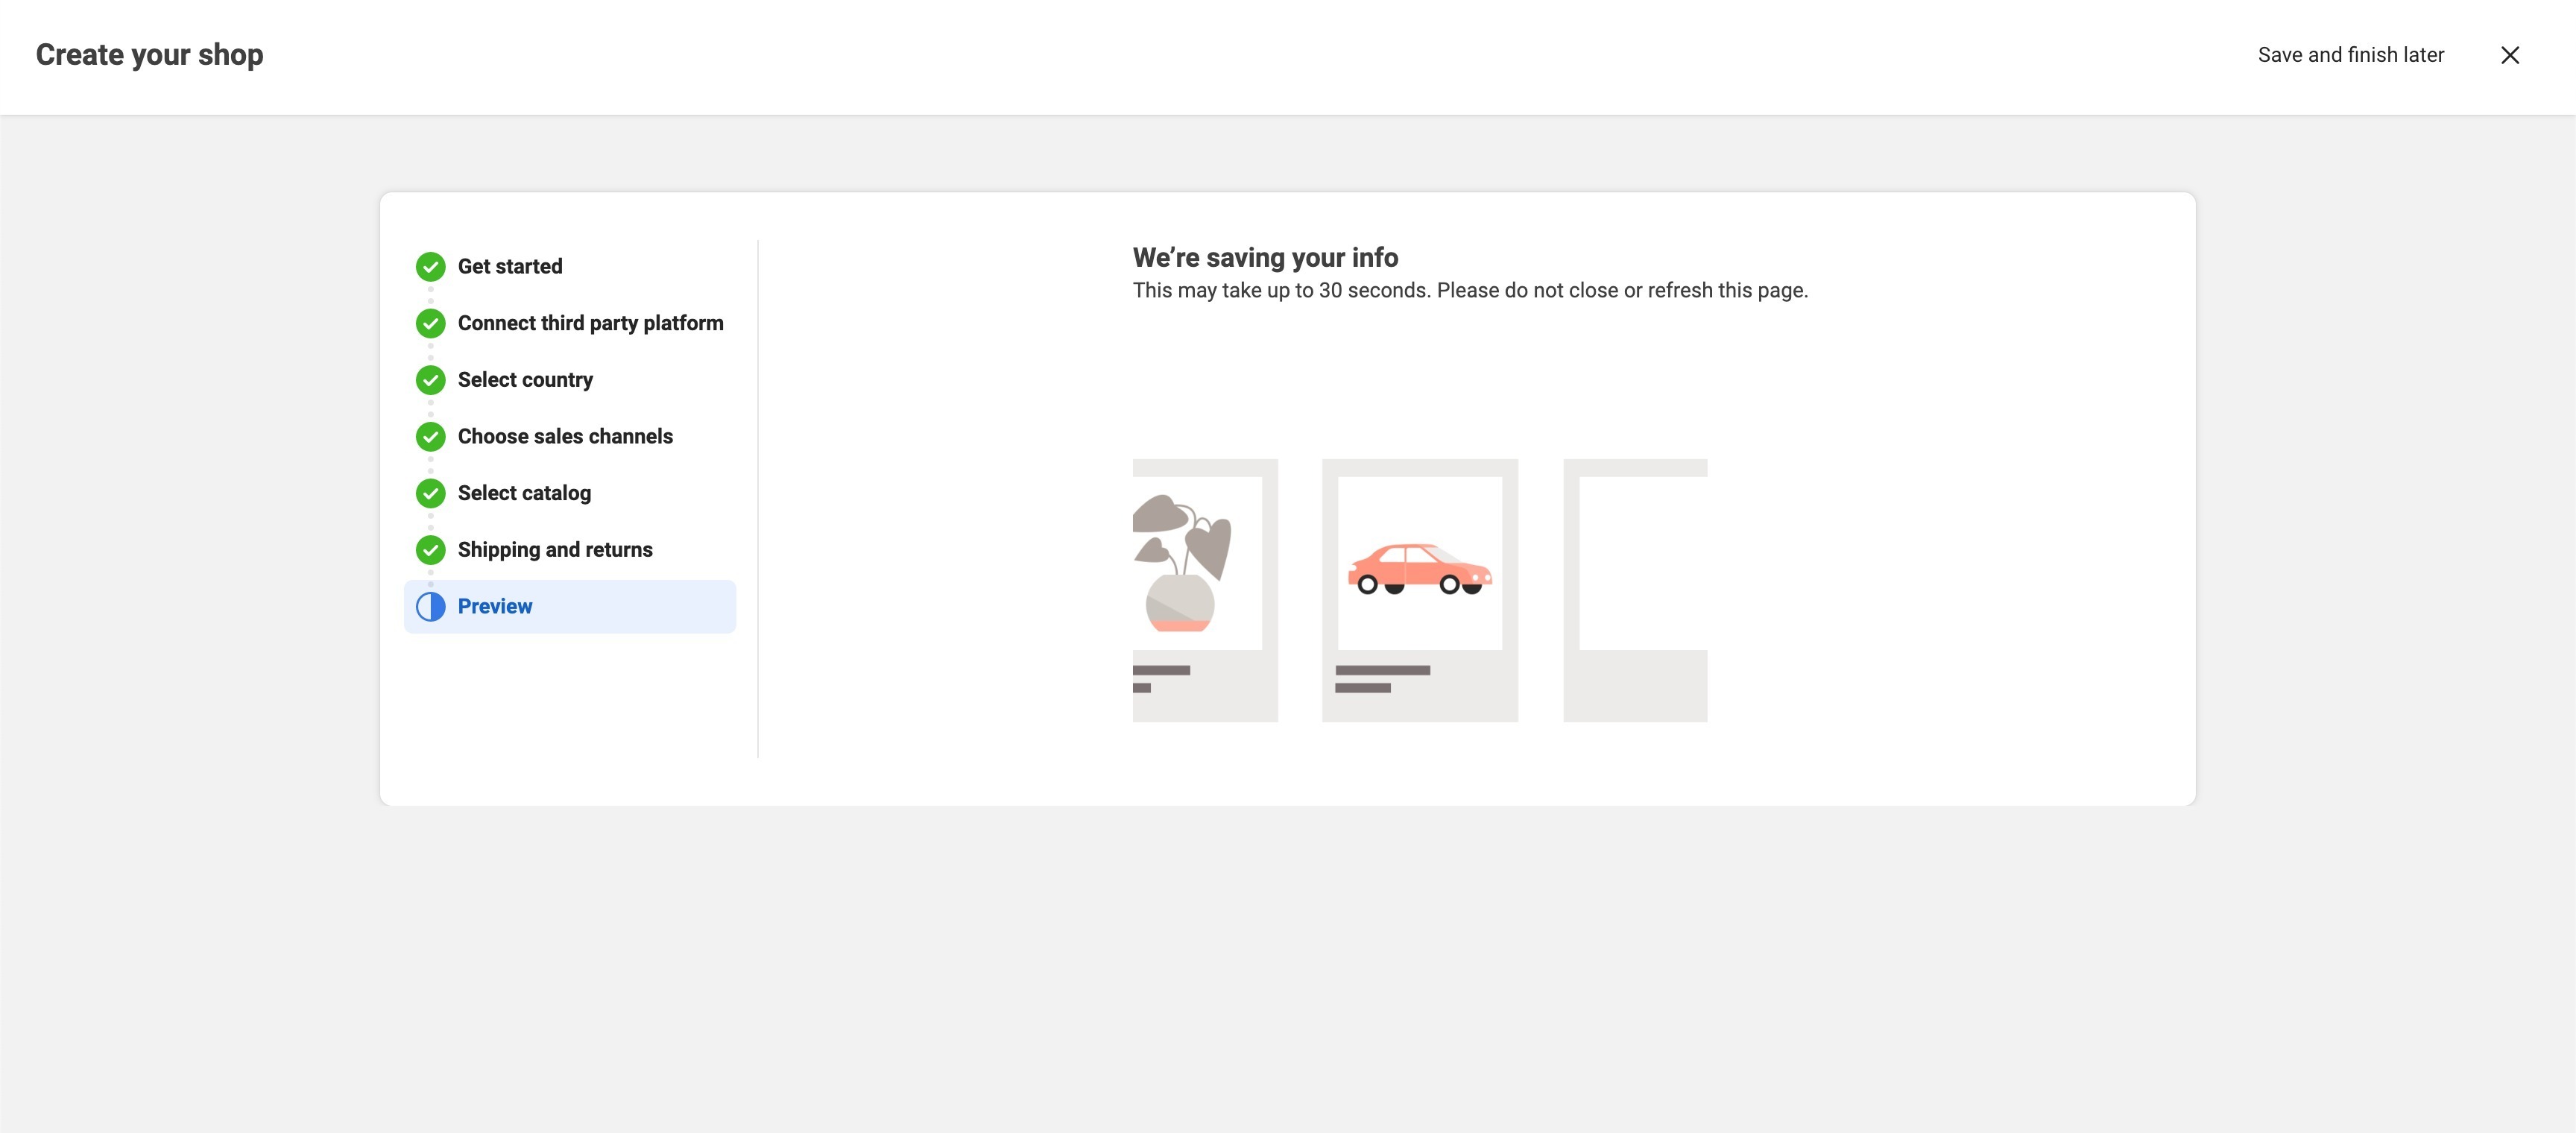Click the half-filled blue Preview progress icon

point(430,607)
